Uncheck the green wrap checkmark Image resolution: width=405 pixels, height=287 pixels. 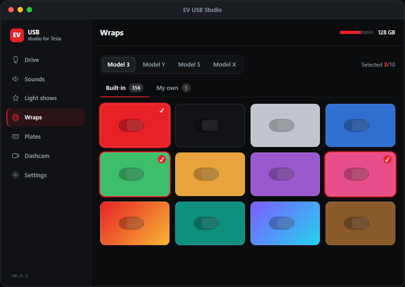click(x=162, y=159)
